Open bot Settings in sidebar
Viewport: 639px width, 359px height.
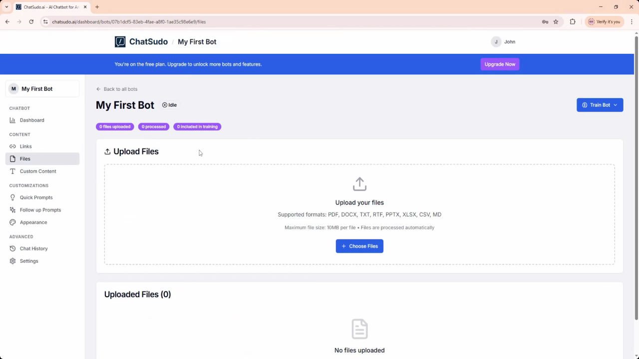coord(42,261)
